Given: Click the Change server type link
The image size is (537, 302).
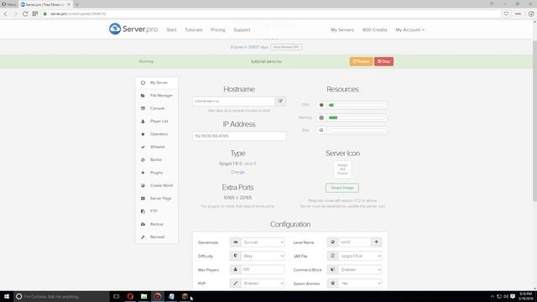Looking at the screenshot, I should [x=237, y=172].
